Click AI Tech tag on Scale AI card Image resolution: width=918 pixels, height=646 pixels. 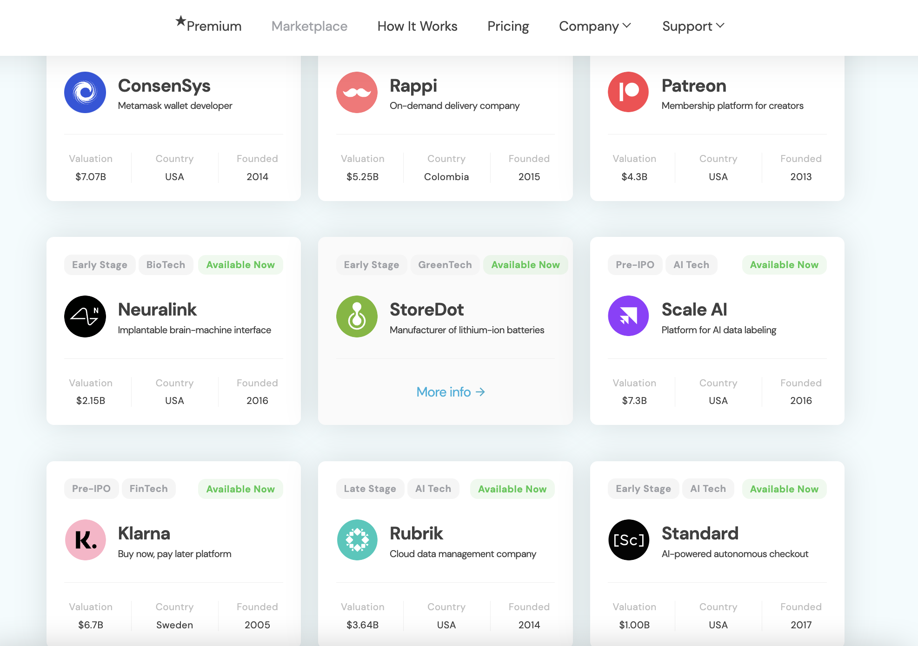pos(691,265)
